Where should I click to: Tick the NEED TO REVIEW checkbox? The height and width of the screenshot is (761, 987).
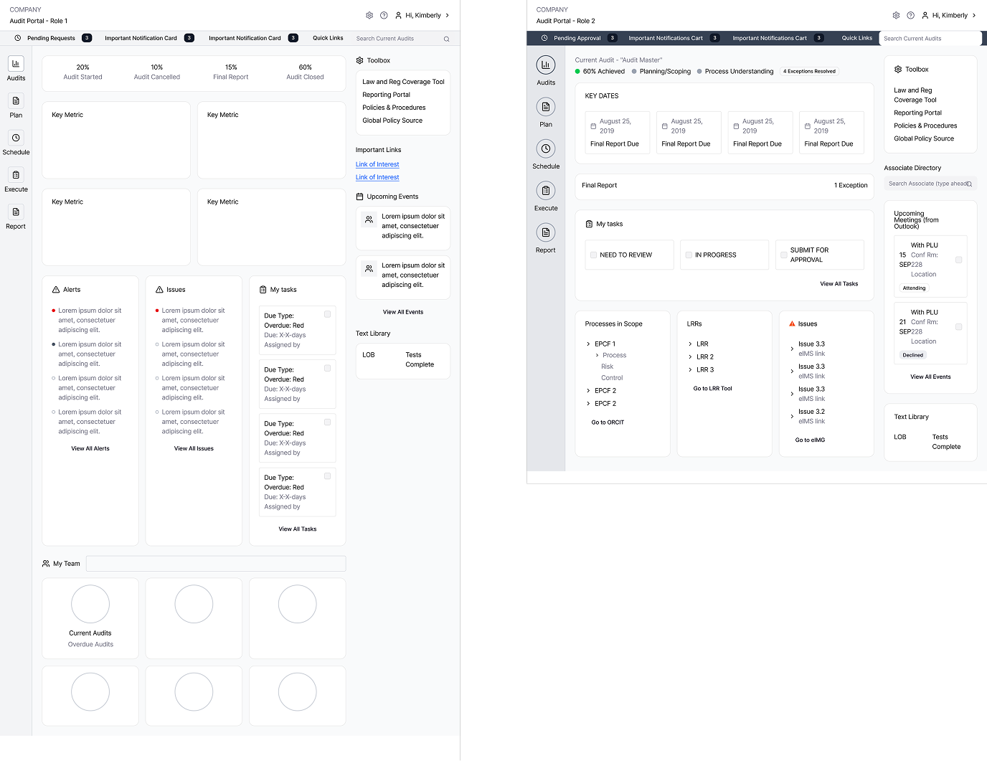(x=593, y=255)
